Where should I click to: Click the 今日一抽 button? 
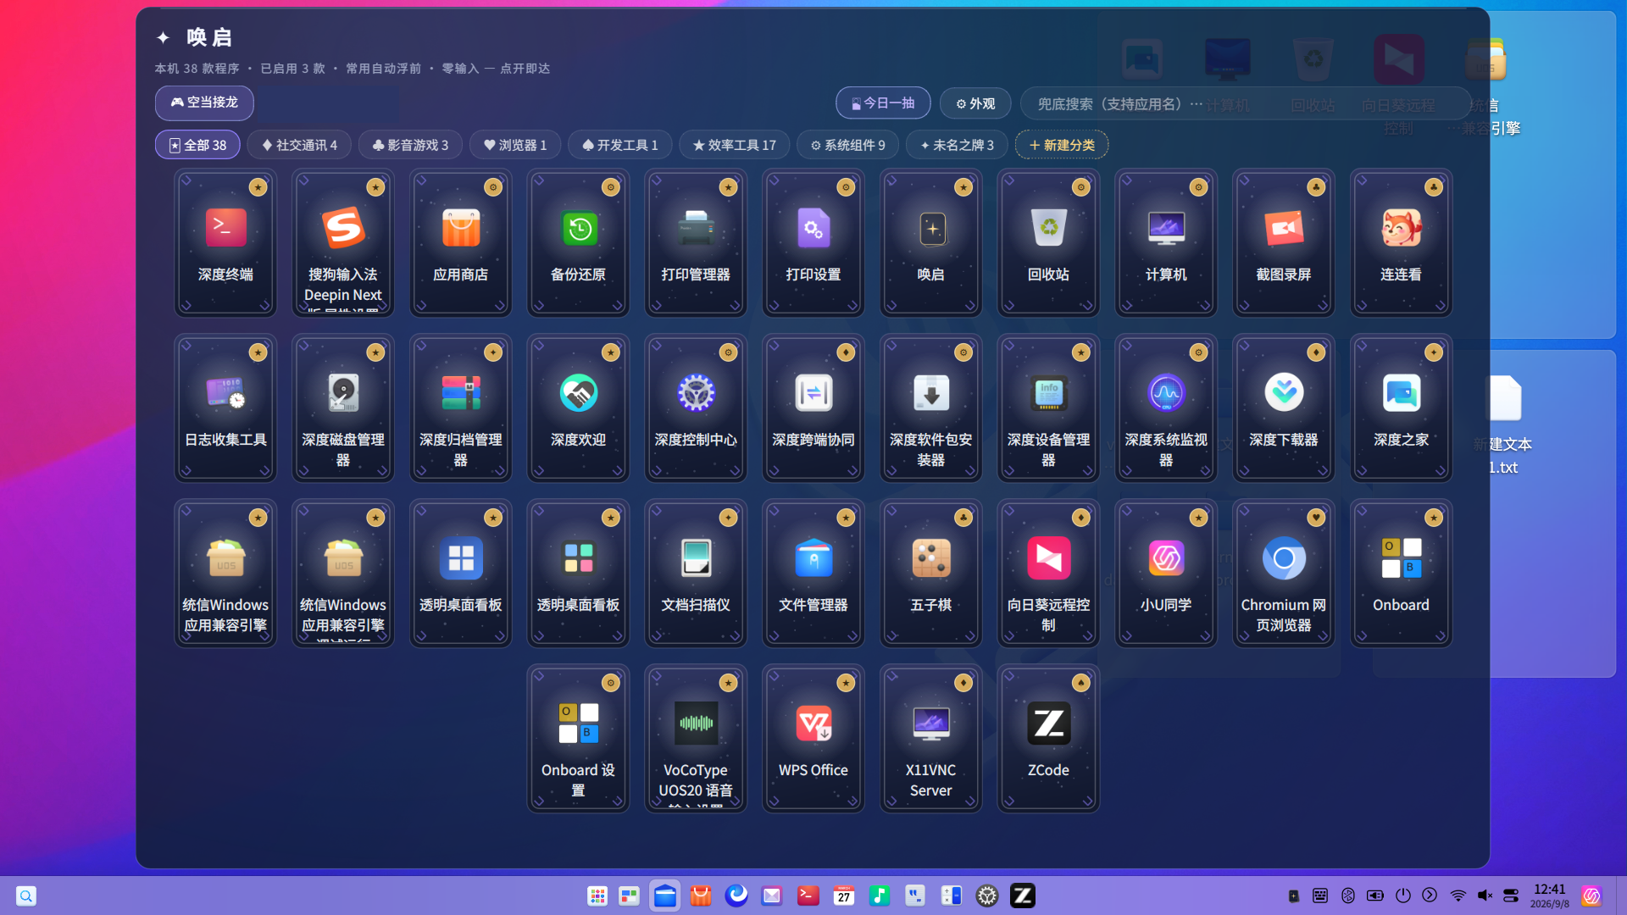coord(883,103)
